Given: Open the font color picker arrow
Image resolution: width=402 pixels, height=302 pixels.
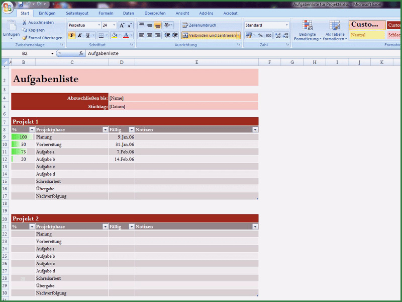Looking at the screenshot, I should click(x=131, y=34).
